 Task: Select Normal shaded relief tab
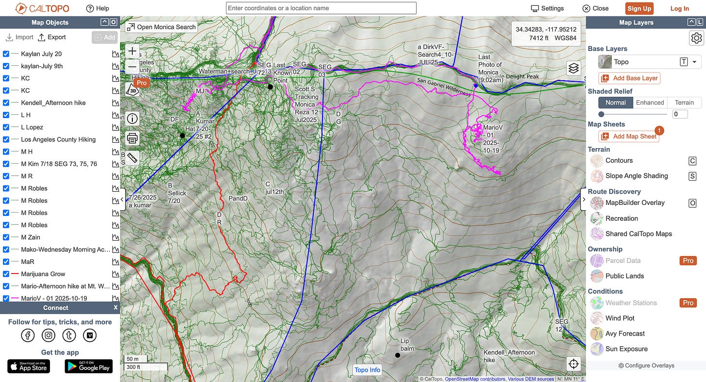click(615, 103)
